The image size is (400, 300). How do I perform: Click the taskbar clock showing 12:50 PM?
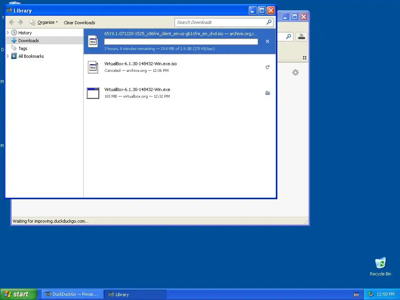386,295
